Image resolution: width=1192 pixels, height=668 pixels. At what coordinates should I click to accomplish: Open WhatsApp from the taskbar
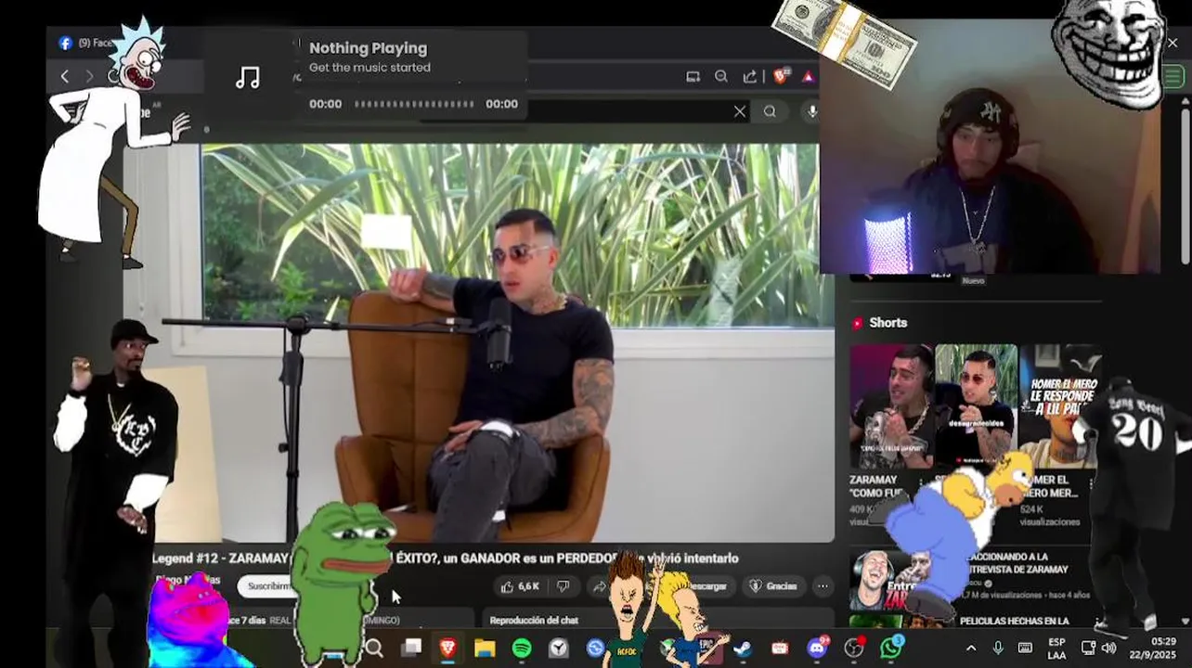click(891, 648)
